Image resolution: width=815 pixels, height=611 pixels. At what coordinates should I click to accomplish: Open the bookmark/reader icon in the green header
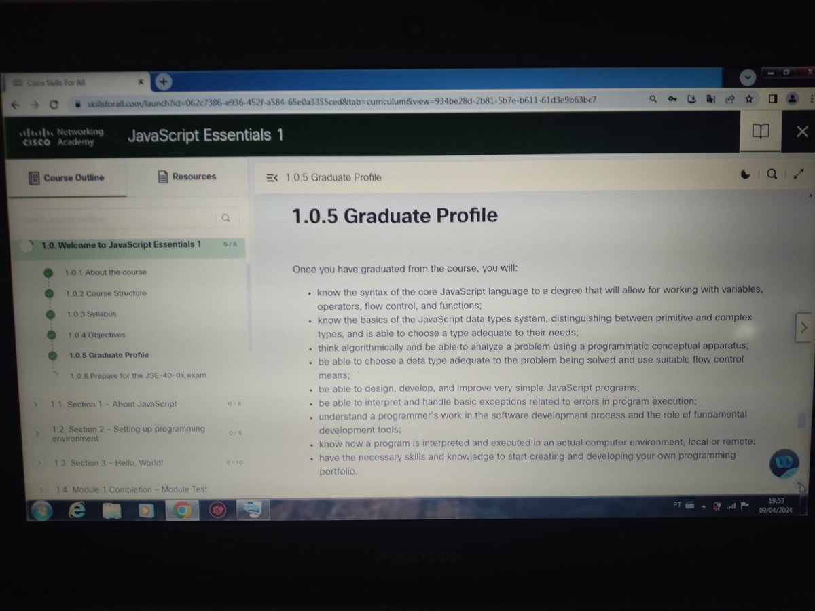coord(759,131)
